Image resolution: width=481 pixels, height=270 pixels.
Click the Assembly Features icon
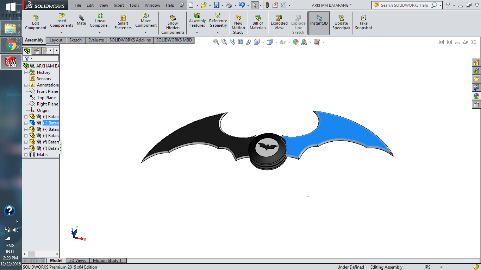coord(197,16)
